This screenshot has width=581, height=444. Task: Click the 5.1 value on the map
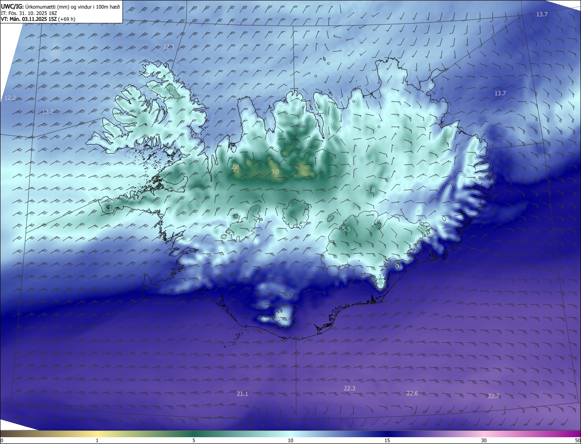click(x=108, y=208)
